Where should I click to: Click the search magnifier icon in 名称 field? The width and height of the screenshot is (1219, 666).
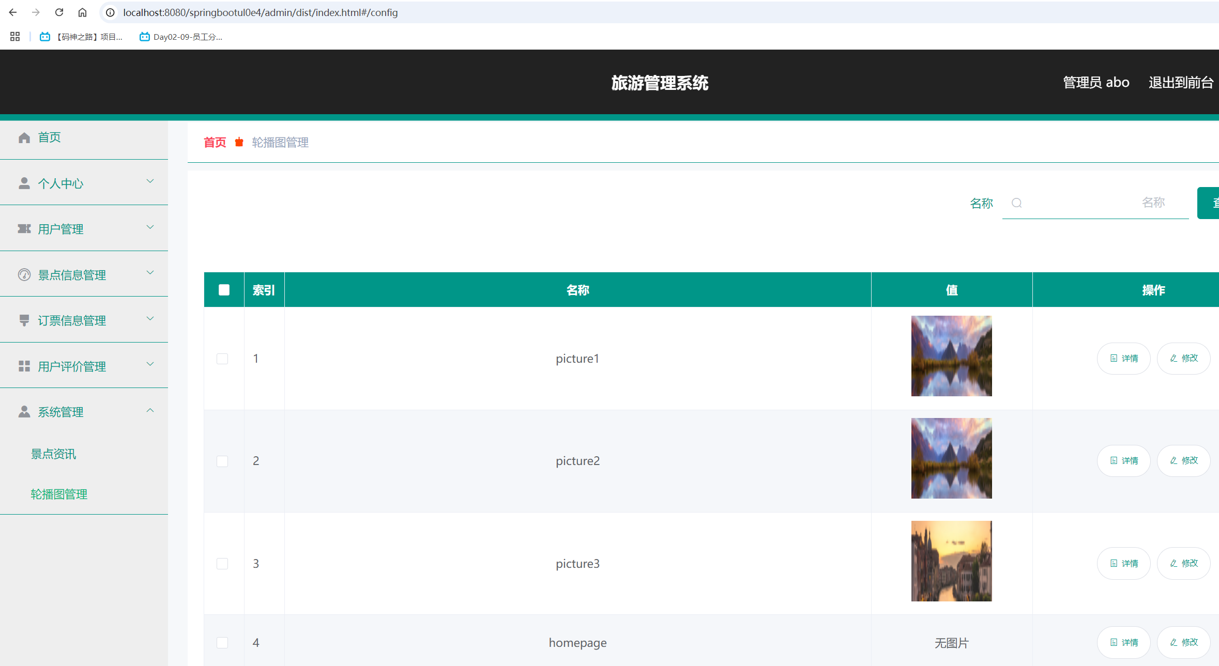pos(1016,203)
